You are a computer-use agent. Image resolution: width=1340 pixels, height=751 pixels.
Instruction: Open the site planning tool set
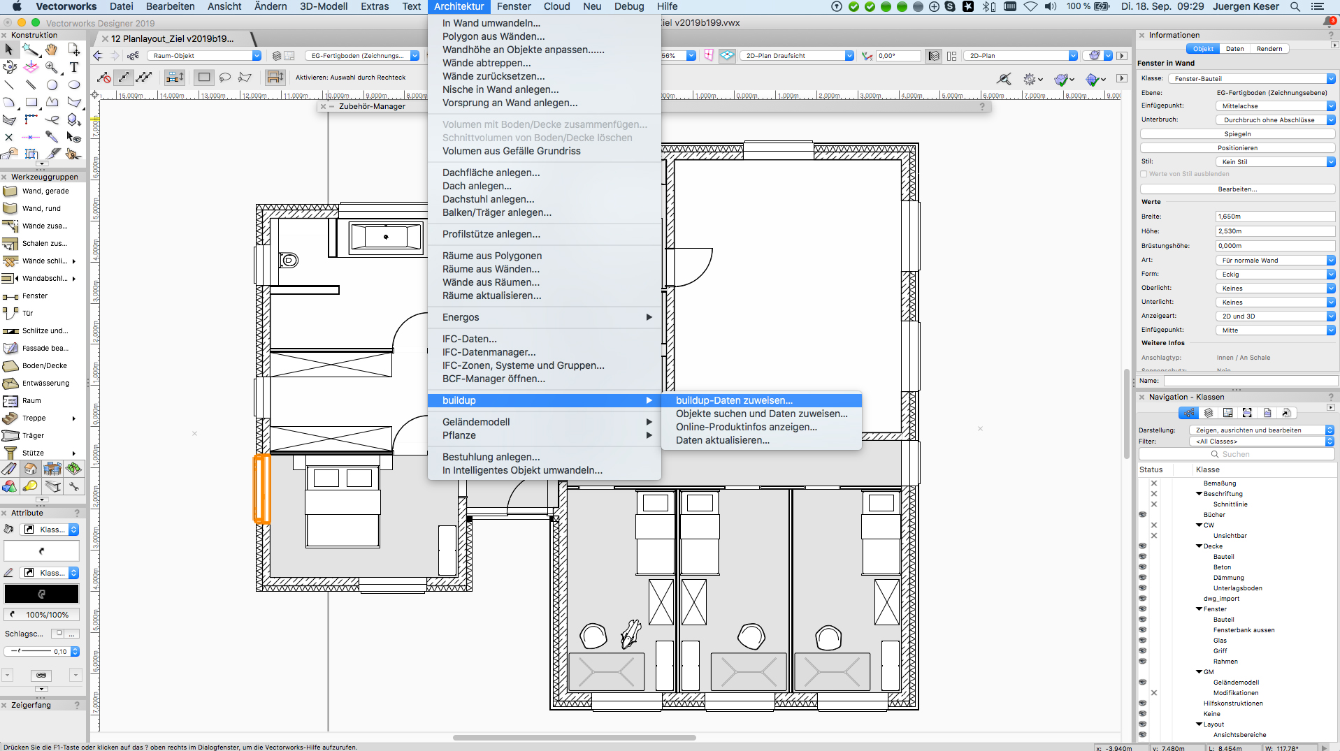[x=73, y=469]
